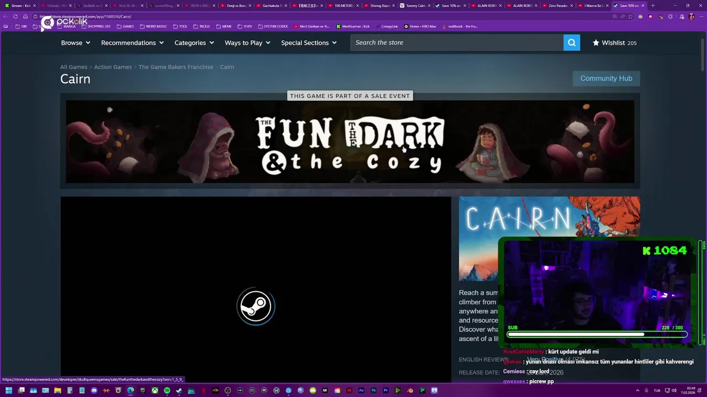Open Blender from the taskbar
Screen dimensions: 707x397
pyautogui.click(x=410, y=390)
